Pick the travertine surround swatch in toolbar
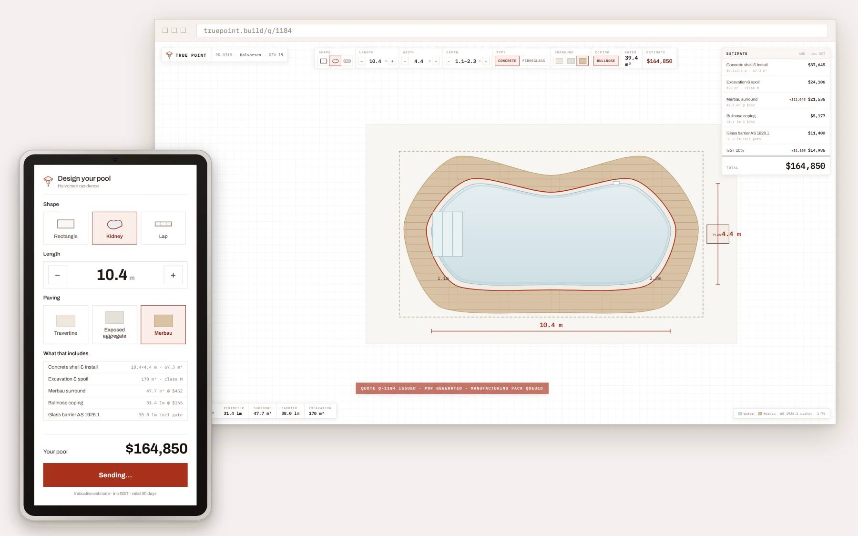 click(559, 61)
